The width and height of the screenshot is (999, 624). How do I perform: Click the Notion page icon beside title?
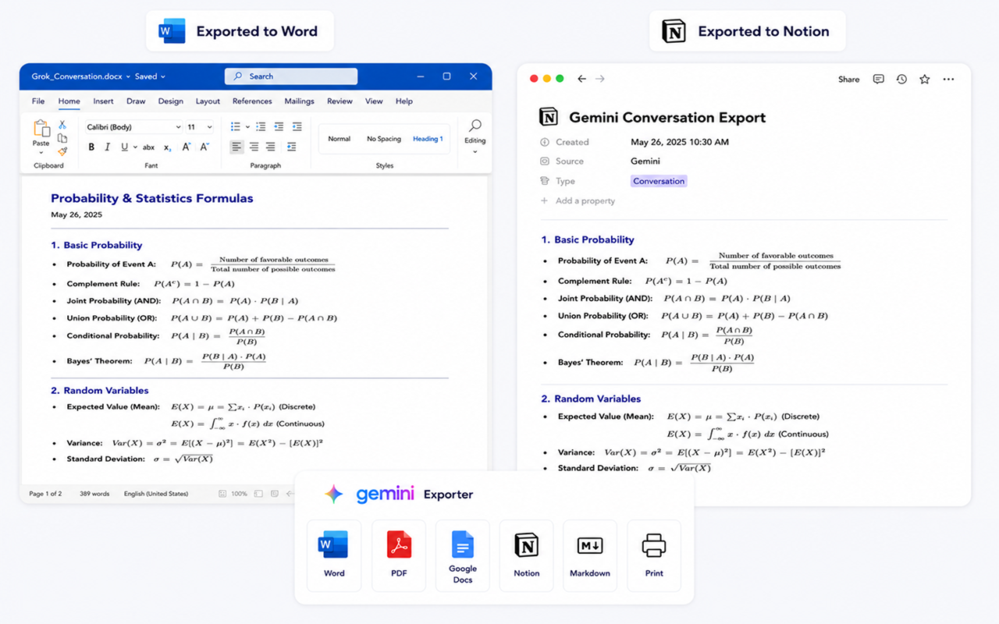549,118
